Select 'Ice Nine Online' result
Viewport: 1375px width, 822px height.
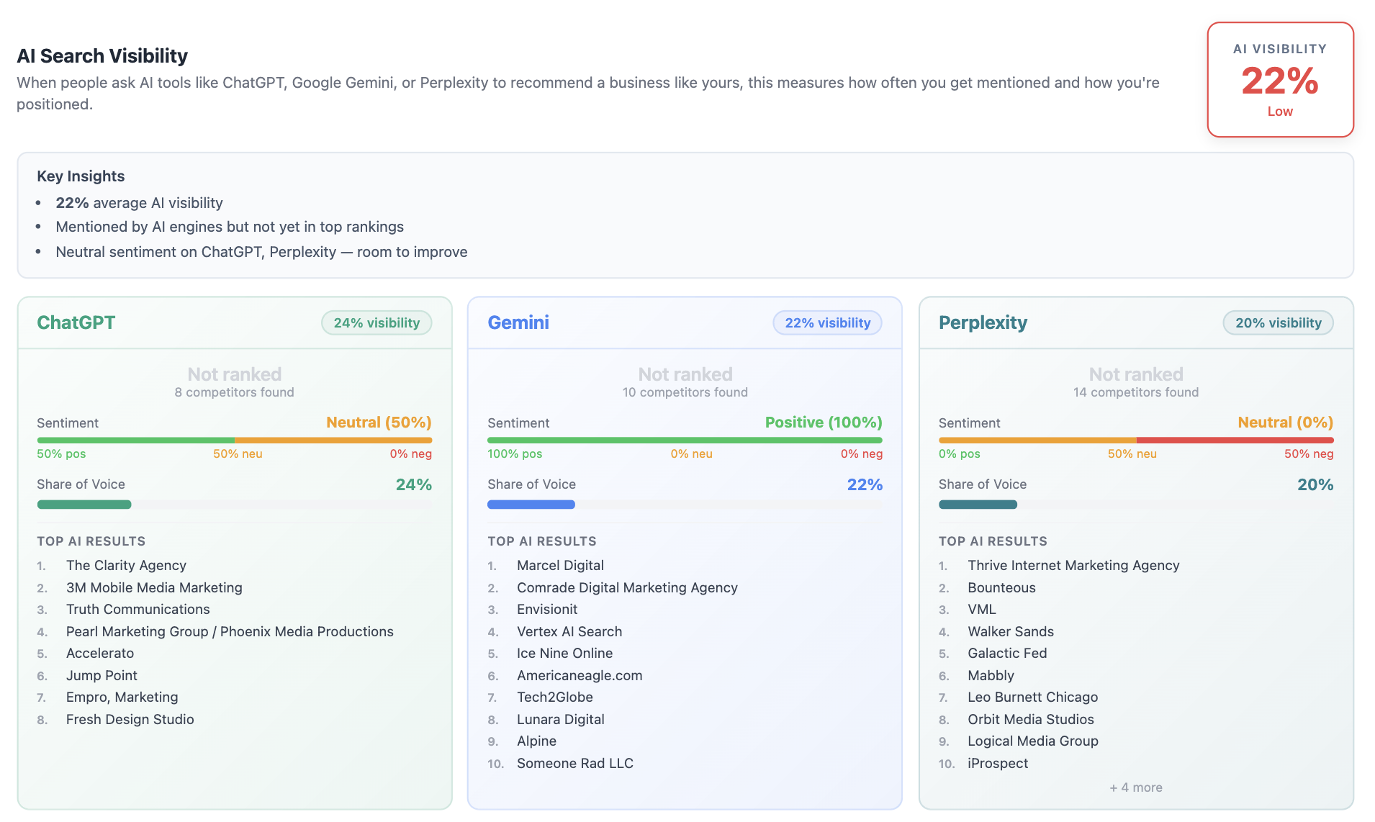tap(564, 654)
